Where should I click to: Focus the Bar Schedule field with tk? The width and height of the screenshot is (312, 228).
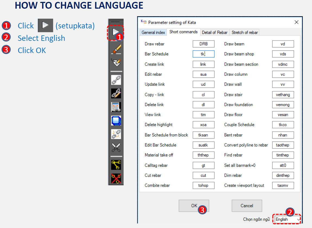(x=203, y=54)
